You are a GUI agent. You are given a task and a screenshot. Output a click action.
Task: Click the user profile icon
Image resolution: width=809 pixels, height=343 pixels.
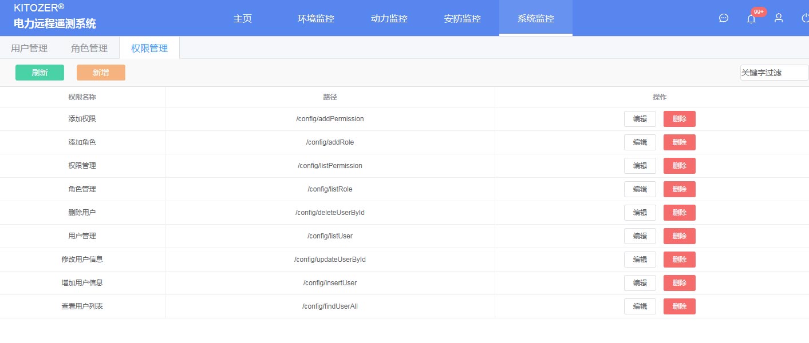coord(779,18)
